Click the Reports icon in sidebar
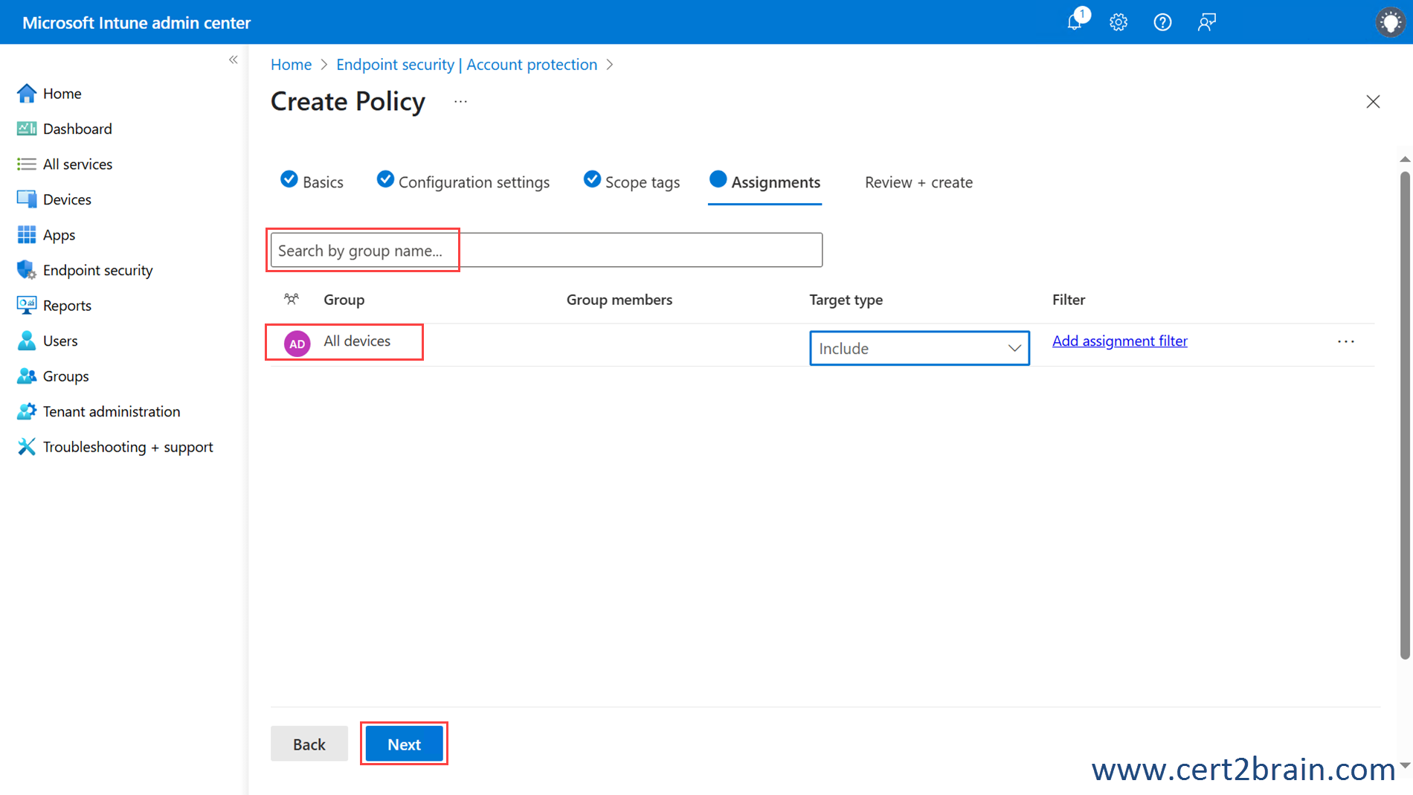The image size is (1413, 795). coord(27,305)
